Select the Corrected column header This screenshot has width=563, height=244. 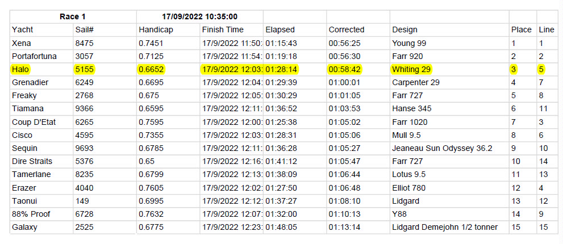(346, 30)
